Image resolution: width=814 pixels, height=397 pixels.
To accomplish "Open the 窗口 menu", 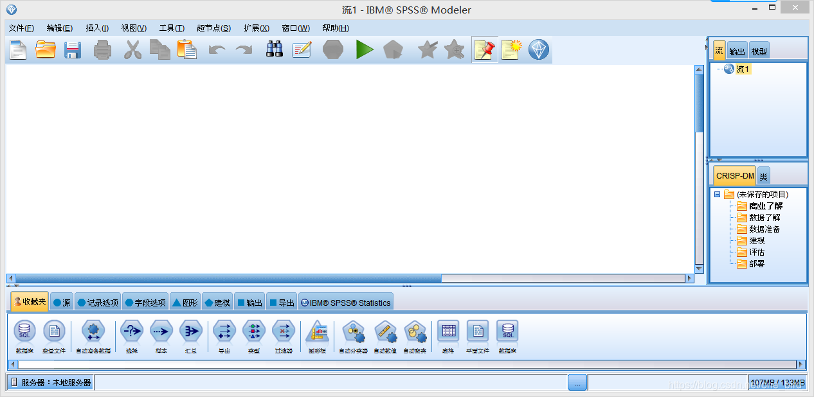I will (296, 28).
